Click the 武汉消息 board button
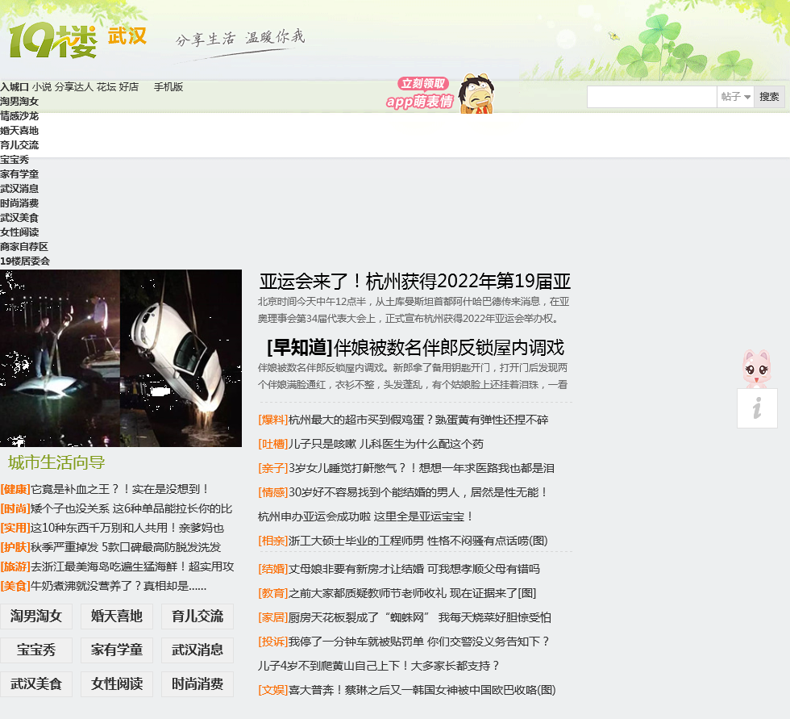This screenshot has height=719, width=790. [x=197, y=650]
